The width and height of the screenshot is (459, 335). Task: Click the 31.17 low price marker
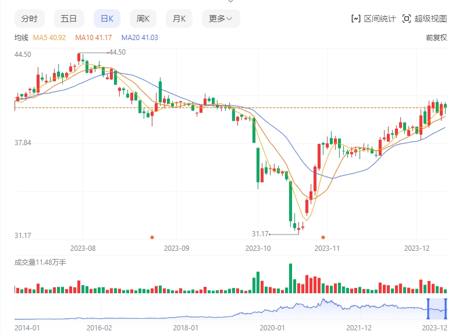point(260,234)
